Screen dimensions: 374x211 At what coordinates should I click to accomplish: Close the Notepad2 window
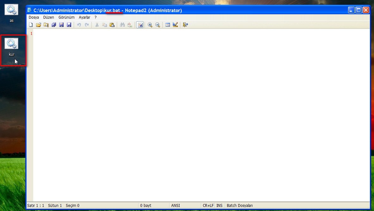click(366, 10)
